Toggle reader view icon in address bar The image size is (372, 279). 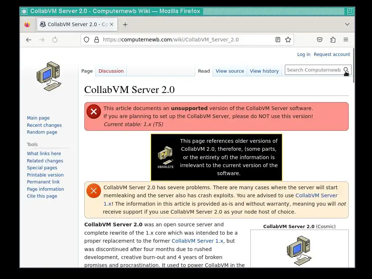[278, 40]
